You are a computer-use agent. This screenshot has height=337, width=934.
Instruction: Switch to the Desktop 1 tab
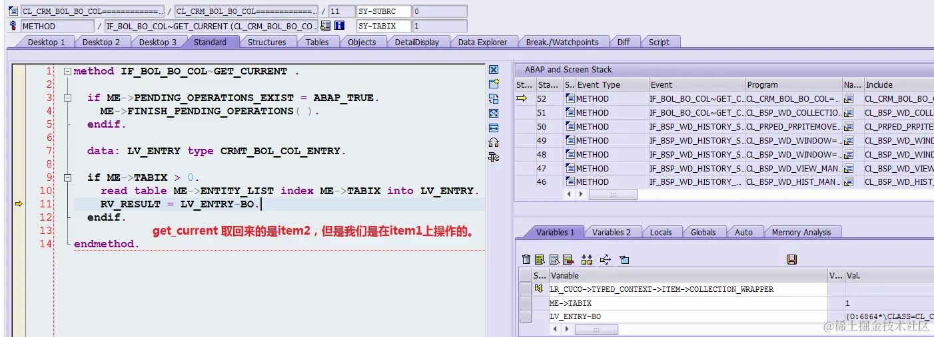click(46, 42)
